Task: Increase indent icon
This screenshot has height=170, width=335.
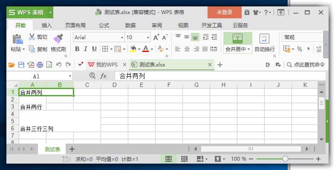Action: (x=214, y=37)
